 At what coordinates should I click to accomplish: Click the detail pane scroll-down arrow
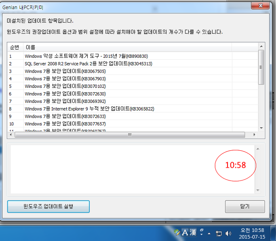[258, 190]
